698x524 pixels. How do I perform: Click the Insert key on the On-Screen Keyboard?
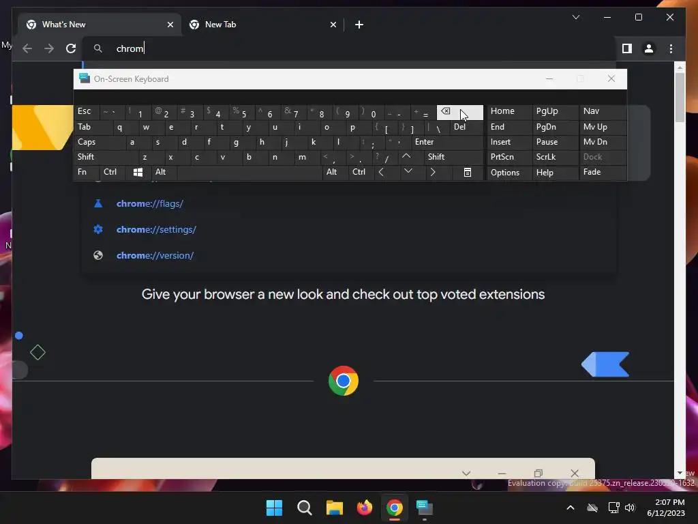(x=509, y=142)
